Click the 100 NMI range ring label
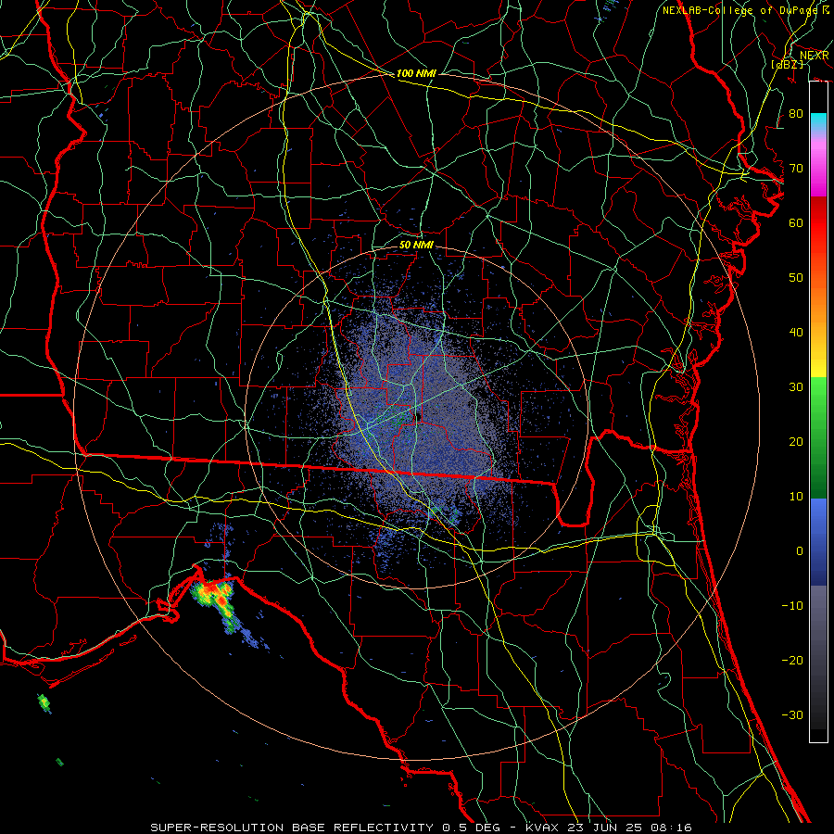The image size is (834, 834). point(416,73)
